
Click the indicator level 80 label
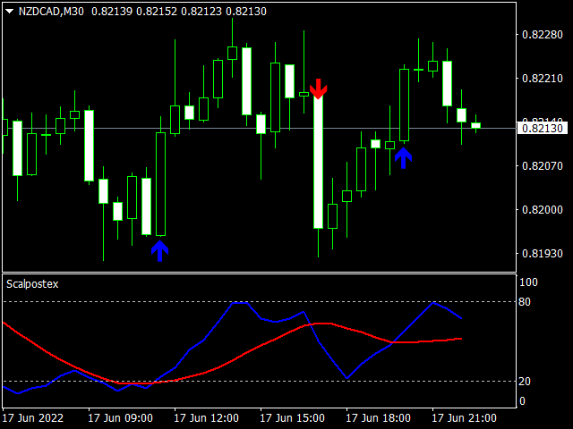tap(525, 302)
